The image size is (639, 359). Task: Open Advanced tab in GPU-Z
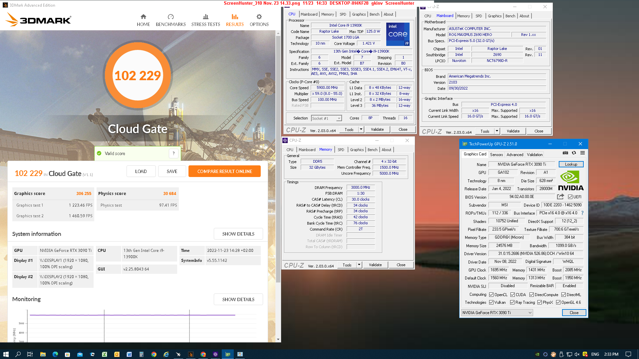515,154
